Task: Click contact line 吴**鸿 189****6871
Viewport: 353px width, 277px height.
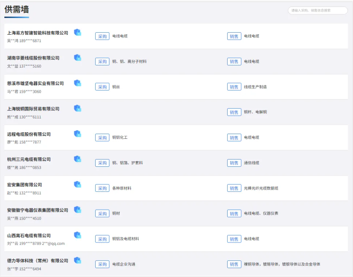Action: click(x=24, y=41)
